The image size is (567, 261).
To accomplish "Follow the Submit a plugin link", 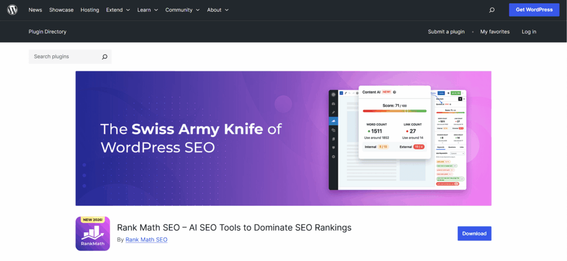I will click(446, 32).
